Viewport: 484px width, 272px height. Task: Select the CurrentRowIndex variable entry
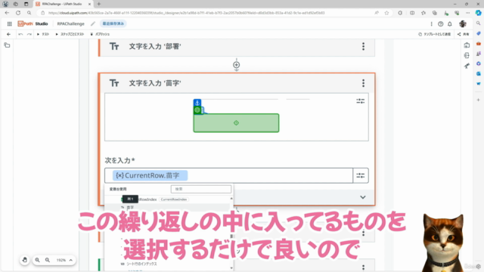[154, 199]
